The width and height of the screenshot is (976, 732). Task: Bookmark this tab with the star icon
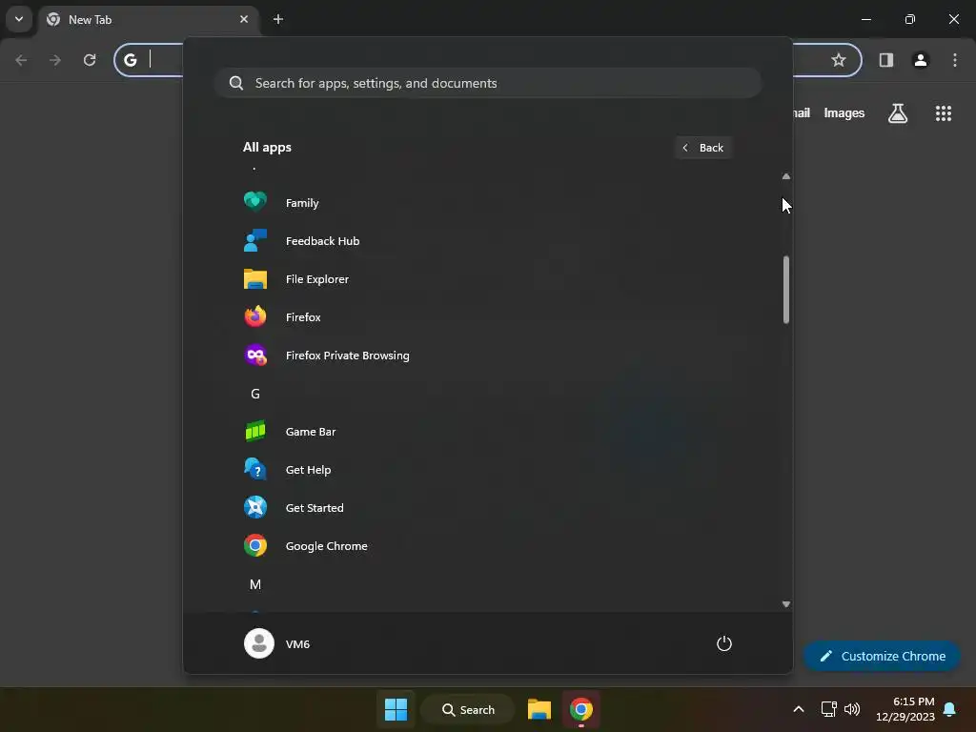839,60
